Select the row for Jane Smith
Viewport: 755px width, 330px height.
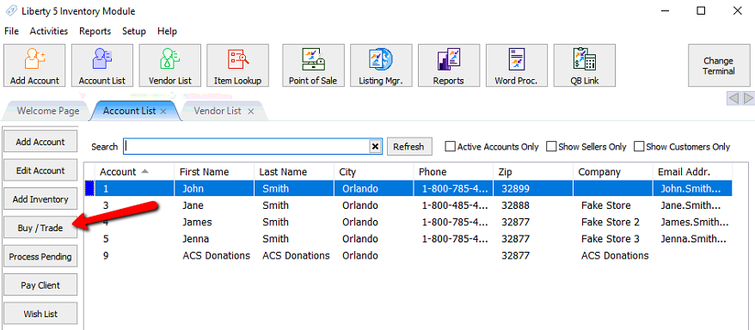tap(408, 205)
